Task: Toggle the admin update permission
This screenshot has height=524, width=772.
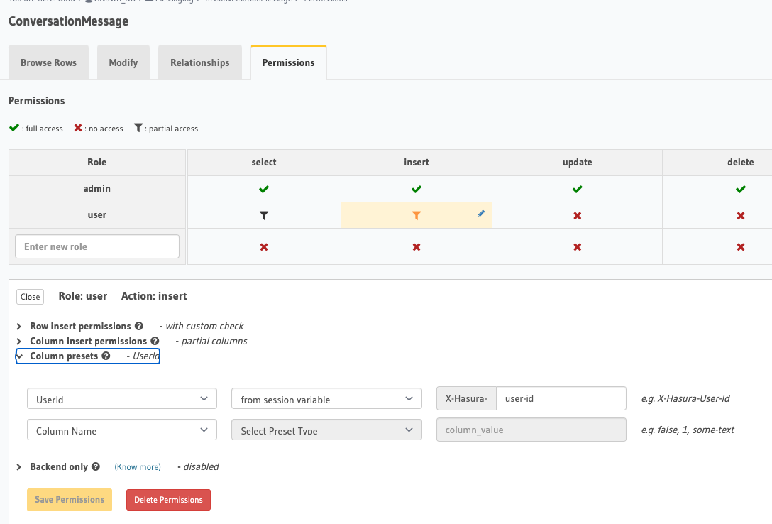Action: pos(577,189)
